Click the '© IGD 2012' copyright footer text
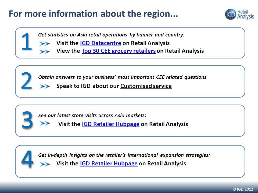The width and height of the screenshot is (258, 193). (x=243, y=189)
